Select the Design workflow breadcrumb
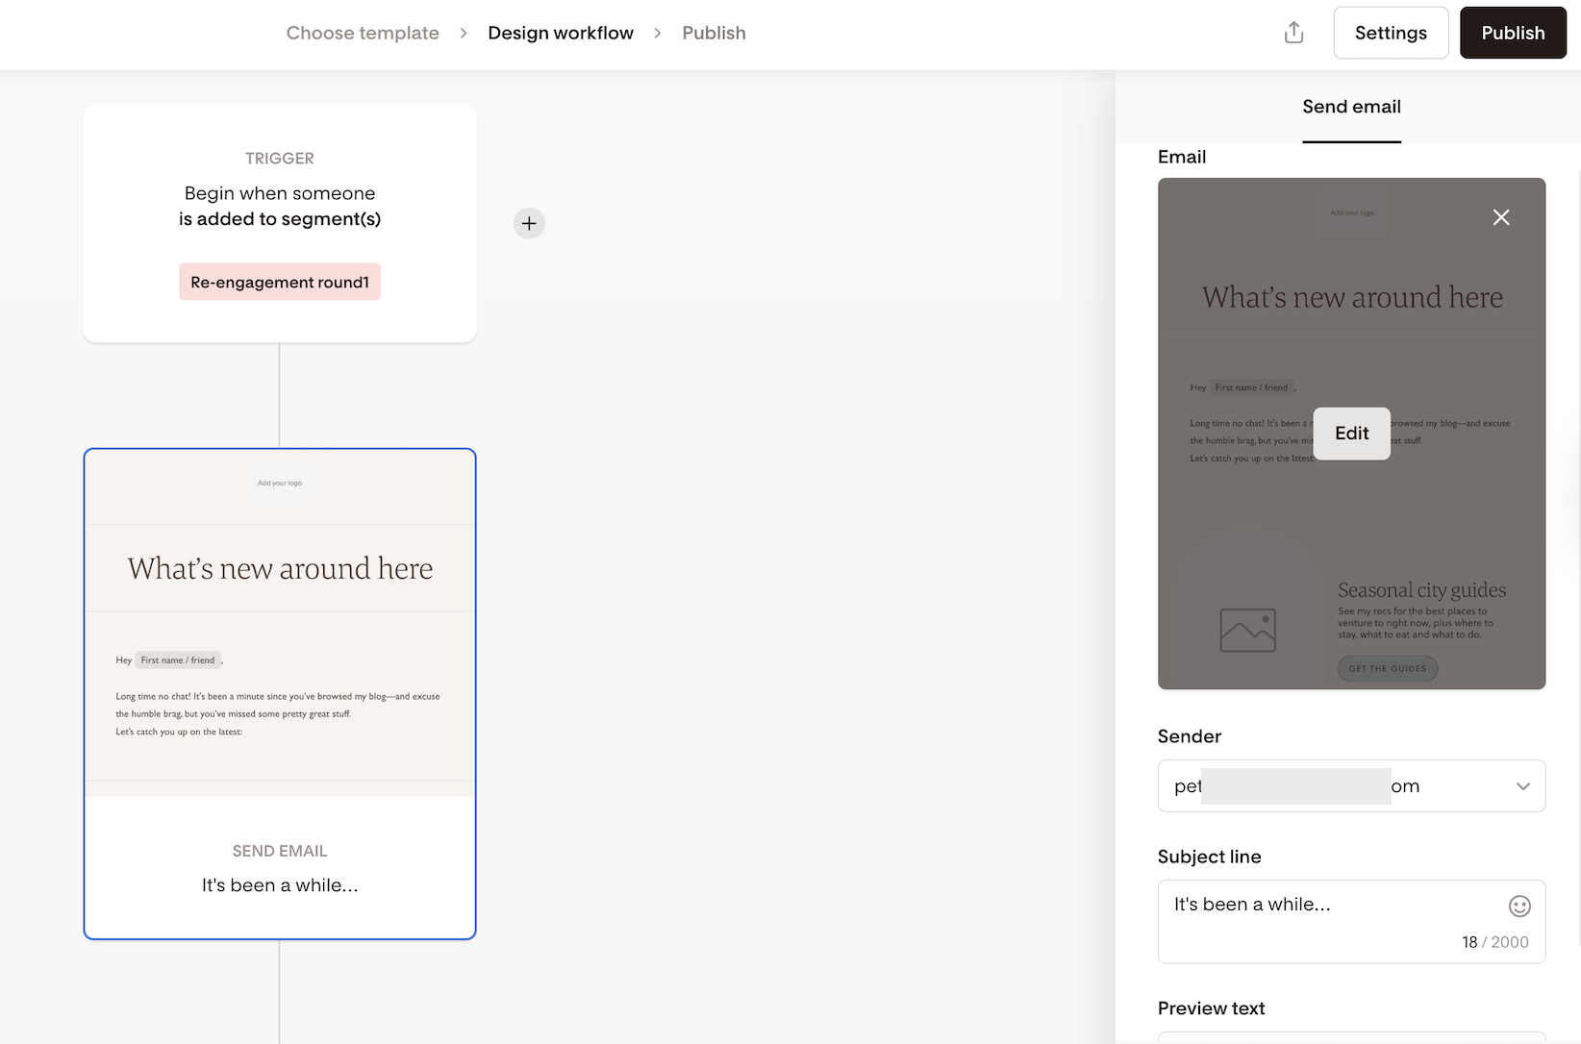This screenshot has width=1581, height=1044. click(x=561, y=33)
